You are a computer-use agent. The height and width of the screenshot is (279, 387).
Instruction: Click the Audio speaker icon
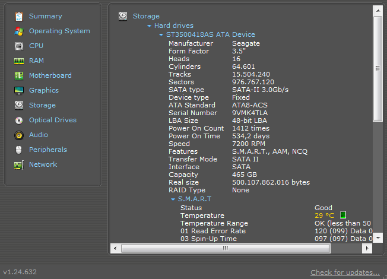(19, 135)
